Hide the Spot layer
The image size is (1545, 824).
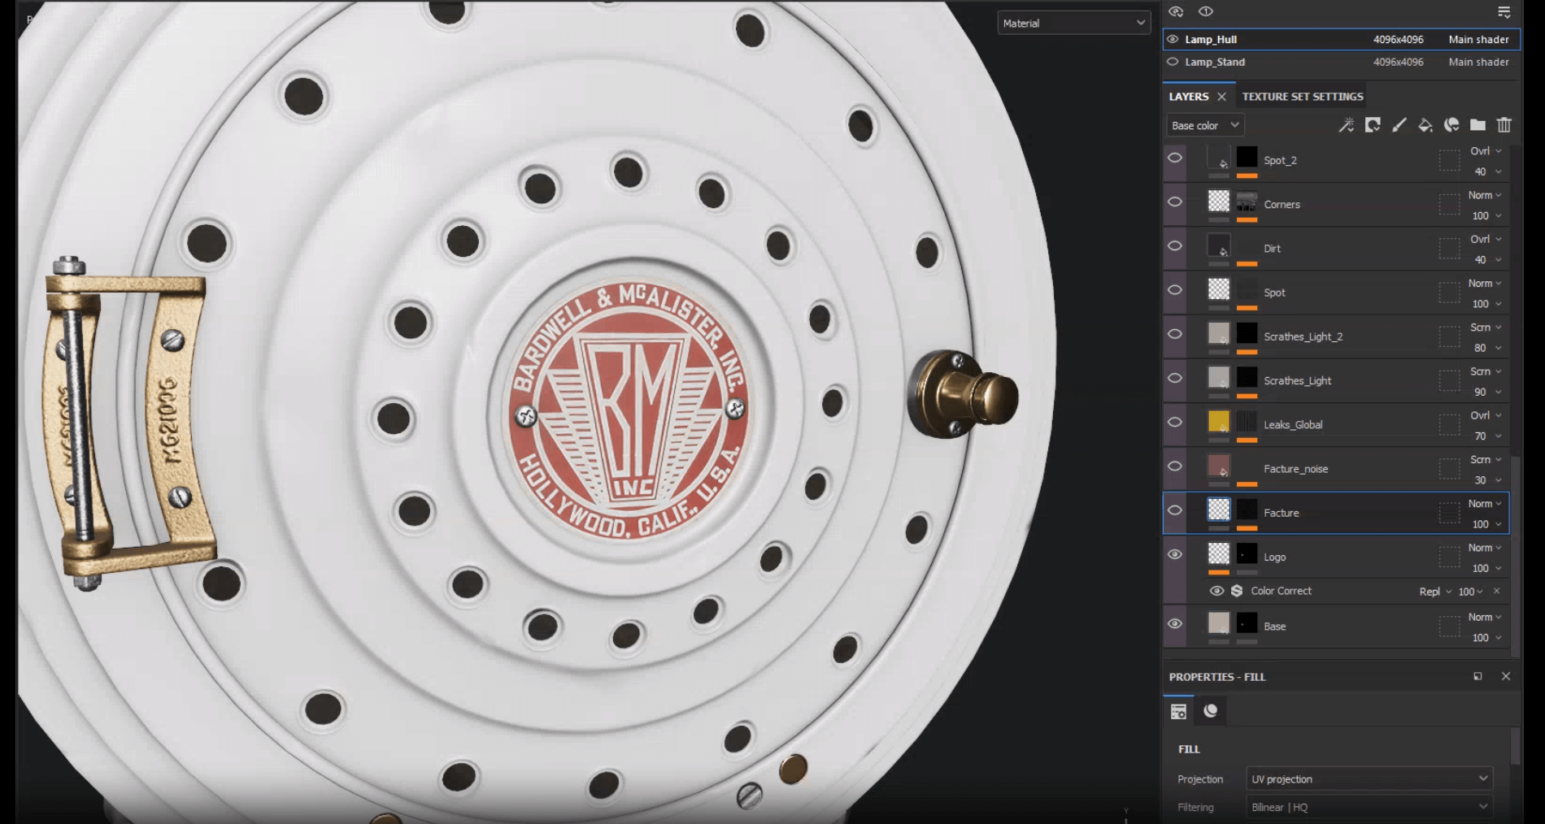point(1175,289)
